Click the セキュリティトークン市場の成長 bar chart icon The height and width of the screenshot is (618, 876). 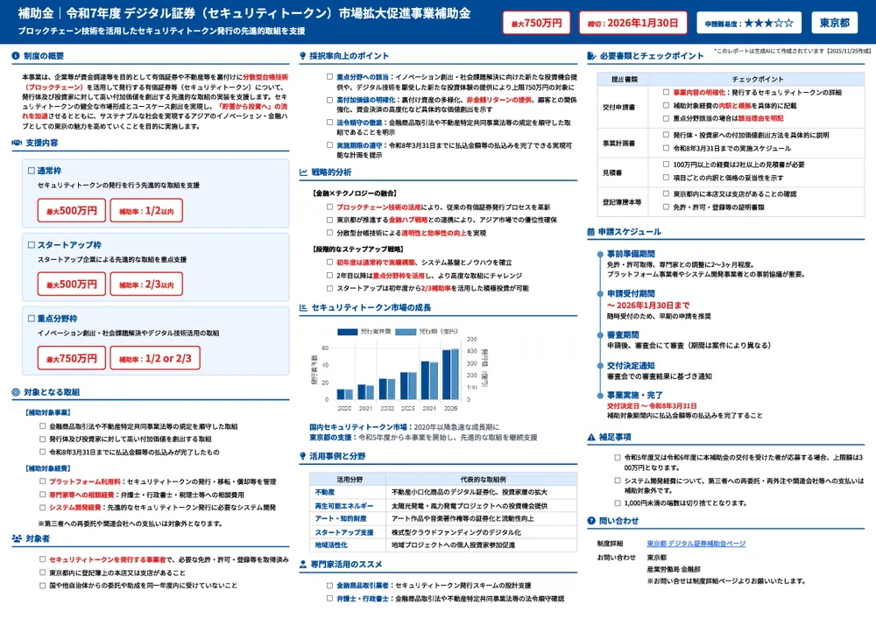[x=301, y=305]
